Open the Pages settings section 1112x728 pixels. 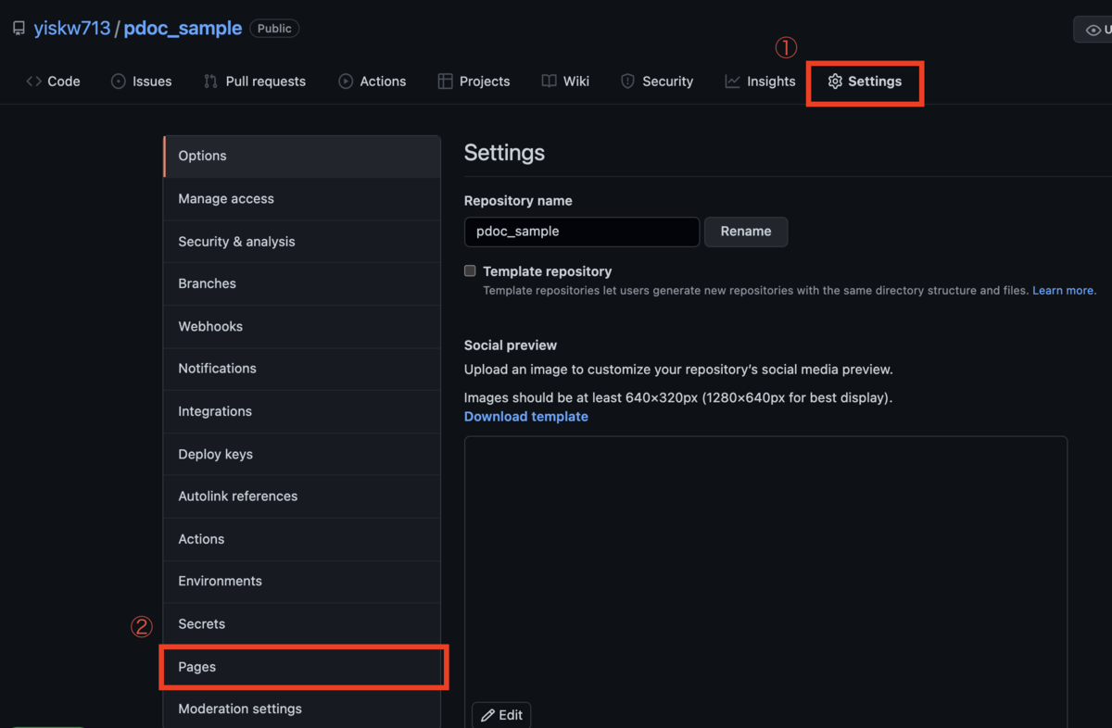click(197, 666)
